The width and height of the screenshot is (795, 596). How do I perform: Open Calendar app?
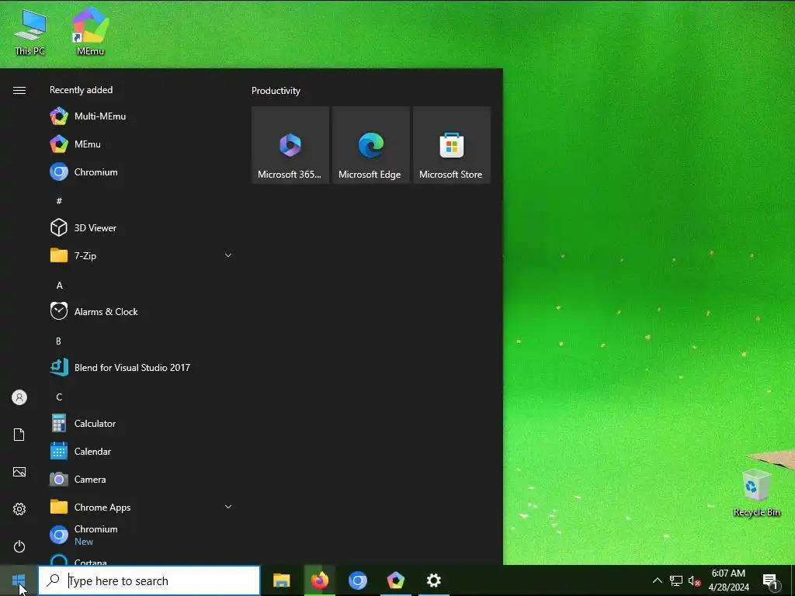[x=141, y=451]
